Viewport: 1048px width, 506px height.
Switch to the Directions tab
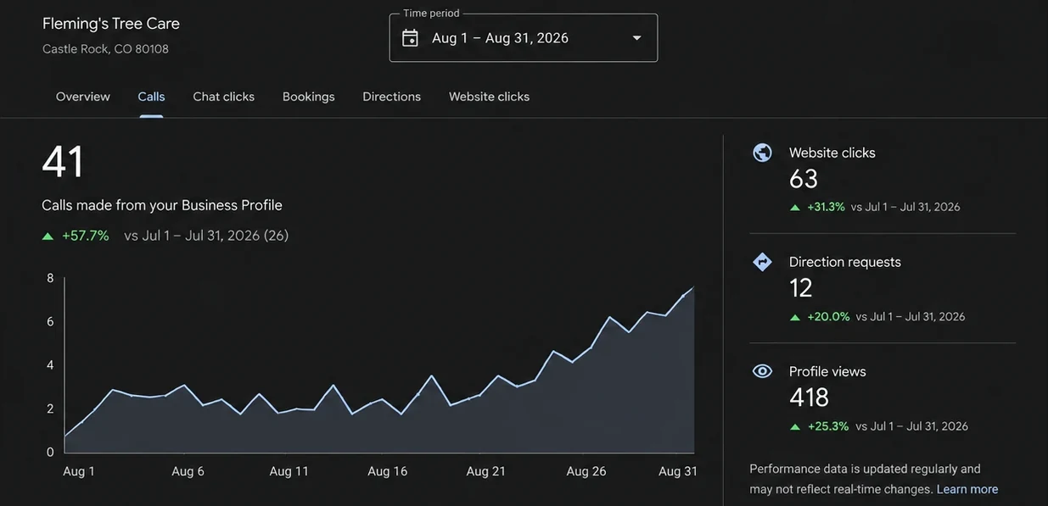392,97
